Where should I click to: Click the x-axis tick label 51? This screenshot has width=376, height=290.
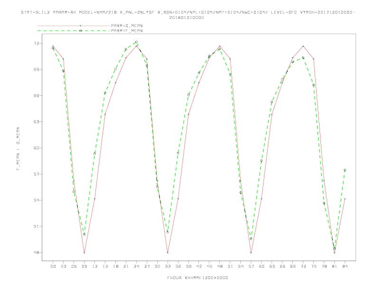[230, 266]
